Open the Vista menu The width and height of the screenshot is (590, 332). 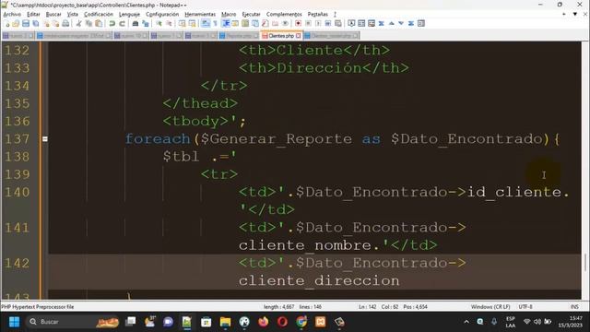click(73, 14)
